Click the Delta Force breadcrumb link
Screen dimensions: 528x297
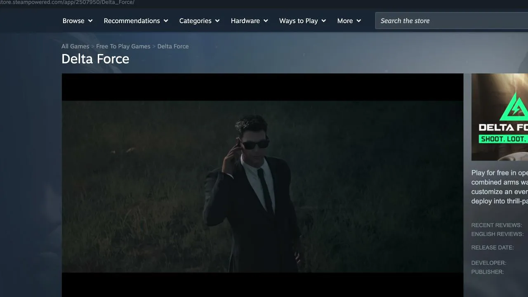click(x=173, y=46)
